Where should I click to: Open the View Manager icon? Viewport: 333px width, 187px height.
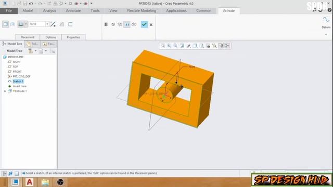208,46
